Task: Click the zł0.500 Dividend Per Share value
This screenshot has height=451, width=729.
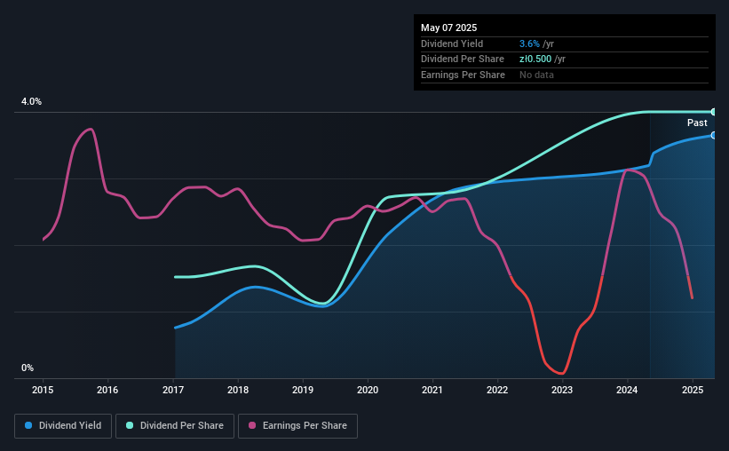Action: pyautogui.click(x=535, y=59)
